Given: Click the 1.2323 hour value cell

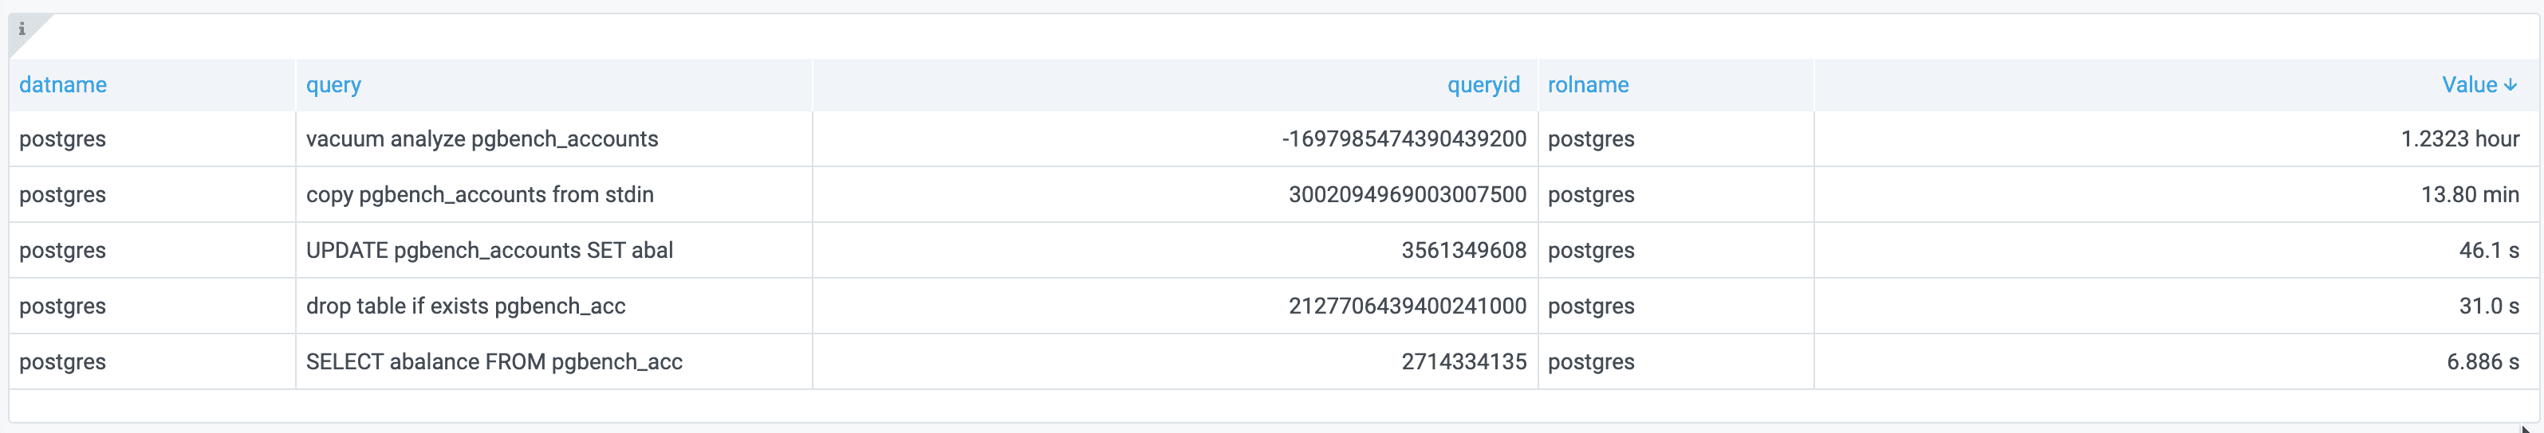Looking at the screenshot, I should [x=2459, y=139].
